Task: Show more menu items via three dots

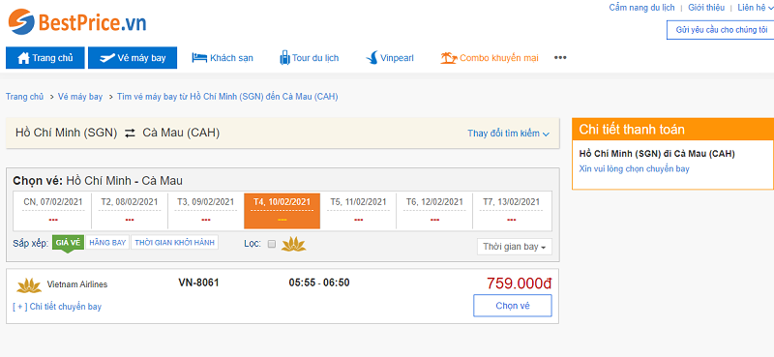Action: (x=560, y=58)
